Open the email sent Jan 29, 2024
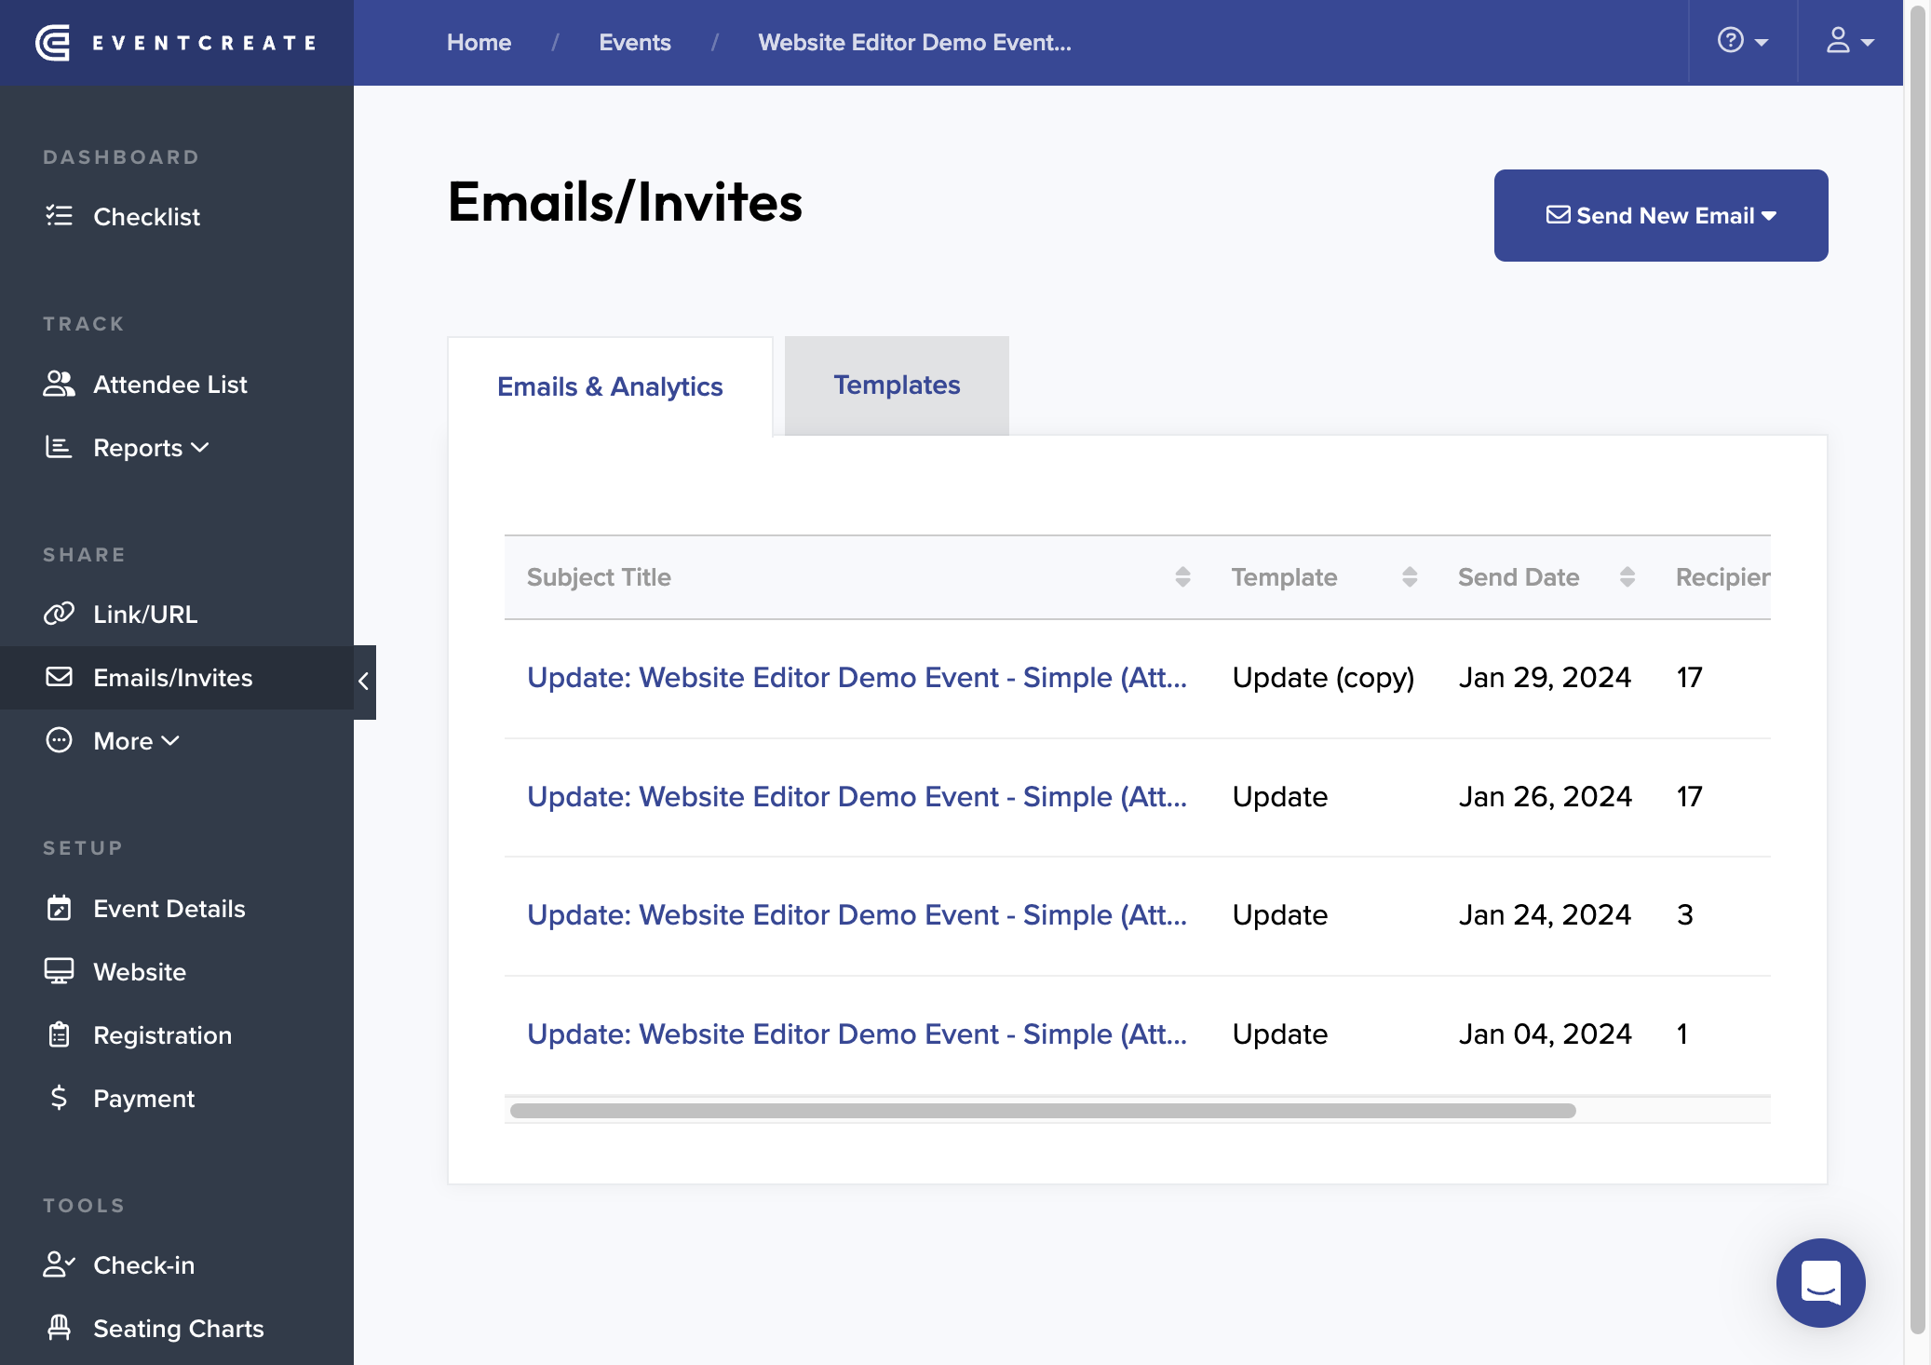Viewport: 1931px width, 1365px height. pos(857,678)
